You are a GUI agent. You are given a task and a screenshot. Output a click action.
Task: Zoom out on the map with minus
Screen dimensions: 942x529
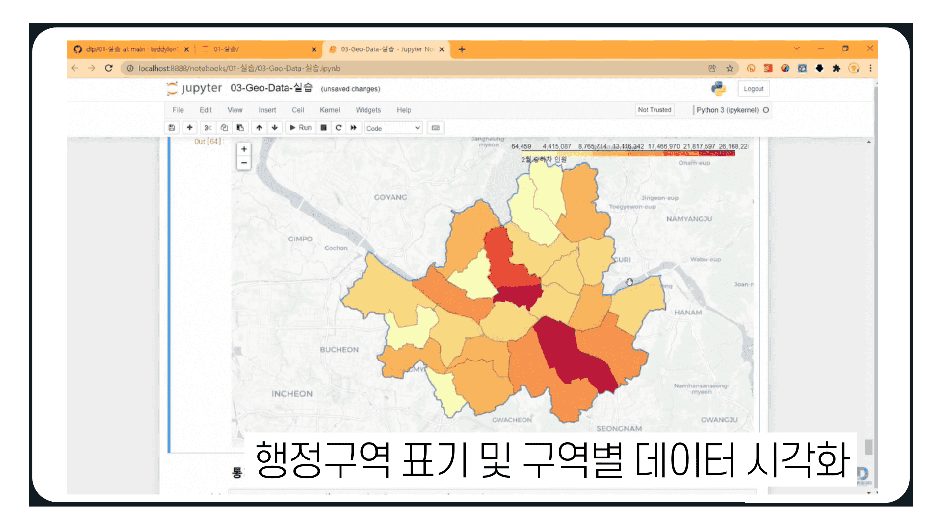pos(244,163)
